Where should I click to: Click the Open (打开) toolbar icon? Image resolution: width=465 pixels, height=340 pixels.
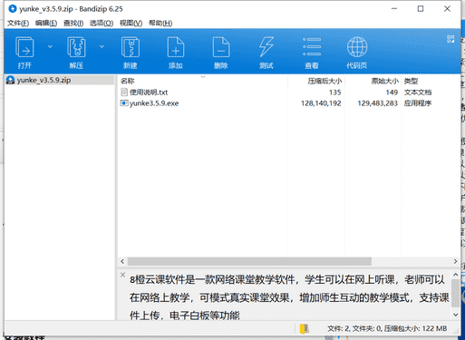point(24,47)
